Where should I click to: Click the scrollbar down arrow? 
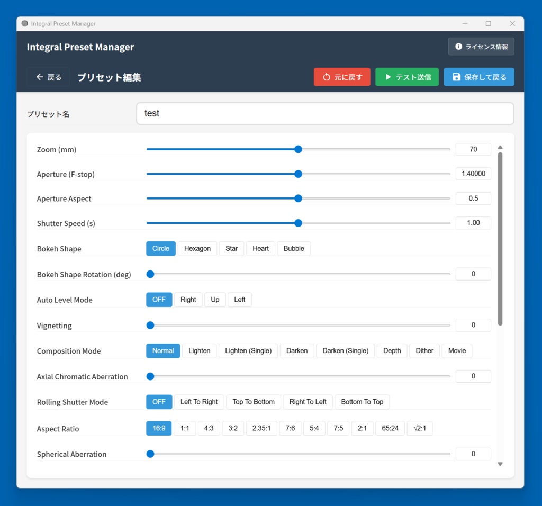[x=500, y=464]
